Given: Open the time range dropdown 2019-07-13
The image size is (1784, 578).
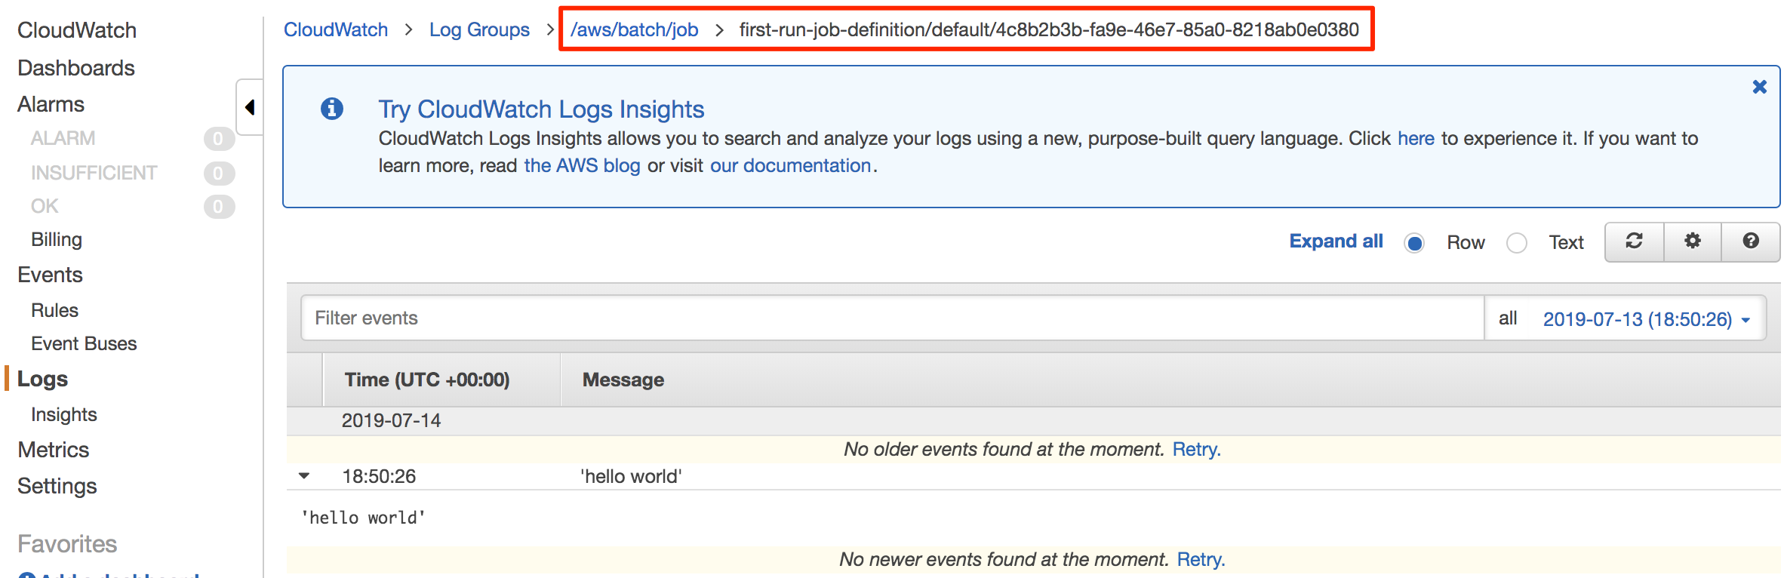Looking at the screenshot, I should tap(1646, 319).
